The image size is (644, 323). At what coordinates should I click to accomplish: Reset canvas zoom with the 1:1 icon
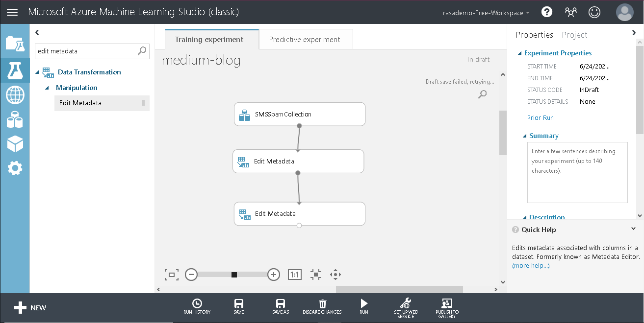(x=294, y=275)
